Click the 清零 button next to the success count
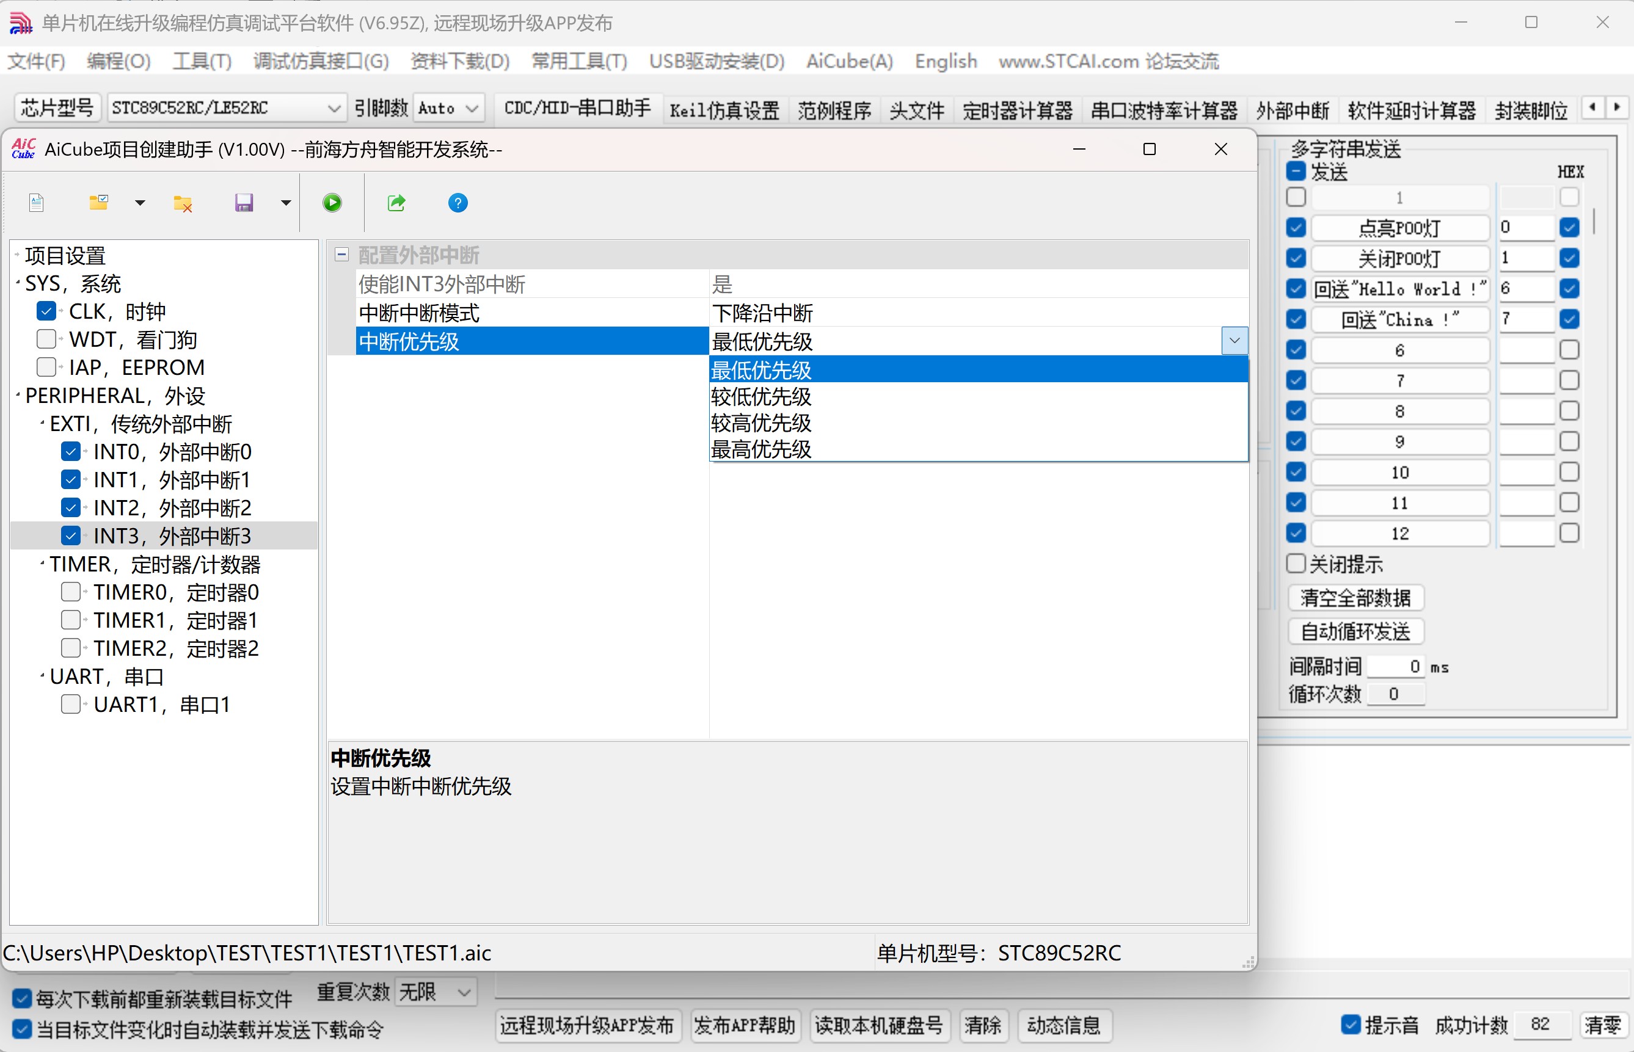 1603,1024
